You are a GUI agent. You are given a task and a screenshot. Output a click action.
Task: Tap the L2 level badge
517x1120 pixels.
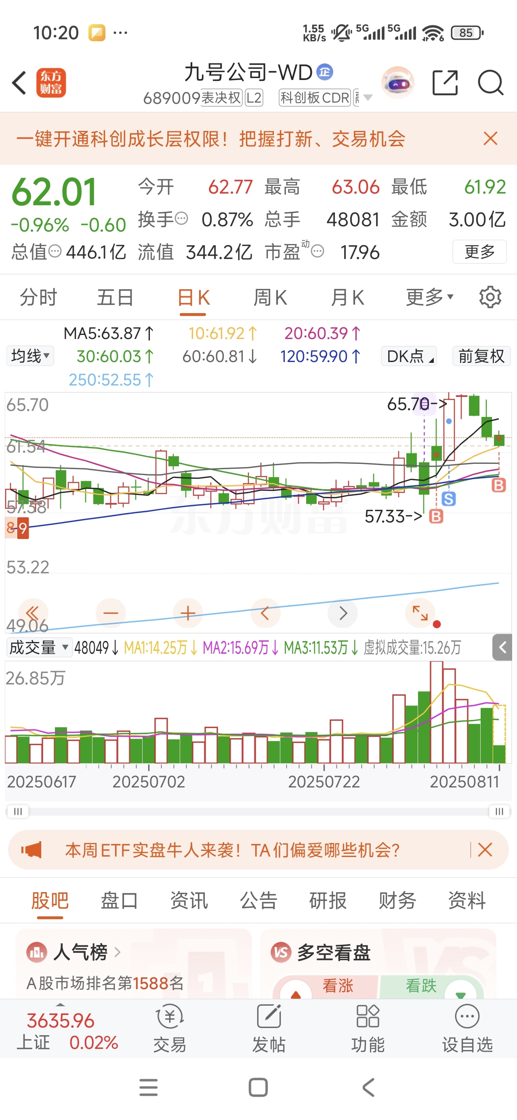point(254,98)
